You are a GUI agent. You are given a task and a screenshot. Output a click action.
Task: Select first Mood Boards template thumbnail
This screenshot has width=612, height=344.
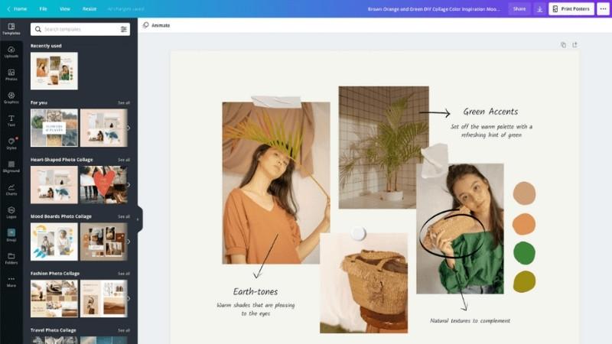pos(54,242)
